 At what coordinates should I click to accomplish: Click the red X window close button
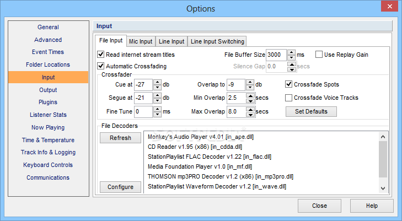tap(390, 7)
